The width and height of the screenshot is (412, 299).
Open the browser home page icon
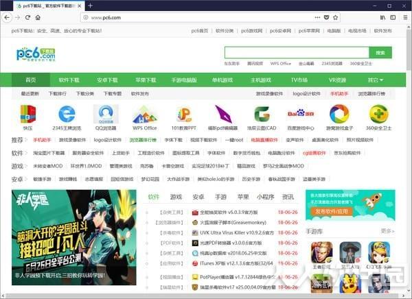[x=38, y=18]
